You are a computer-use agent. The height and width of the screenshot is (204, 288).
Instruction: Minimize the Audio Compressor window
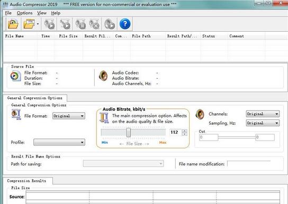click(x=259, y=3)
